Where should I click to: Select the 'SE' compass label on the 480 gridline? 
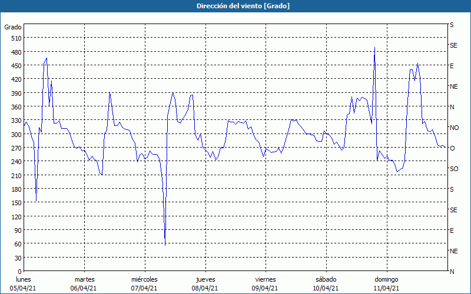tap(453, 45)
